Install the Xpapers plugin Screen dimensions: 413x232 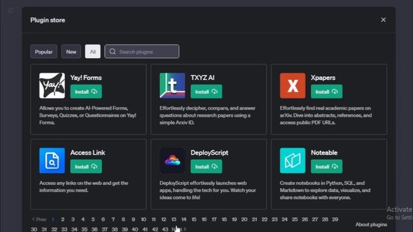click(x=327, y=92)
